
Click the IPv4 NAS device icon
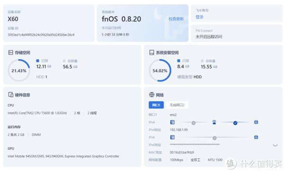172,122
